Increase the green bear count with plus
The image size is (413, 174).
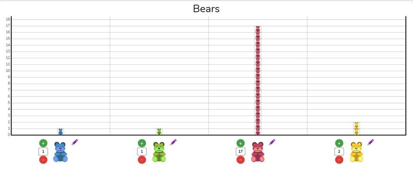pos(142,143)
